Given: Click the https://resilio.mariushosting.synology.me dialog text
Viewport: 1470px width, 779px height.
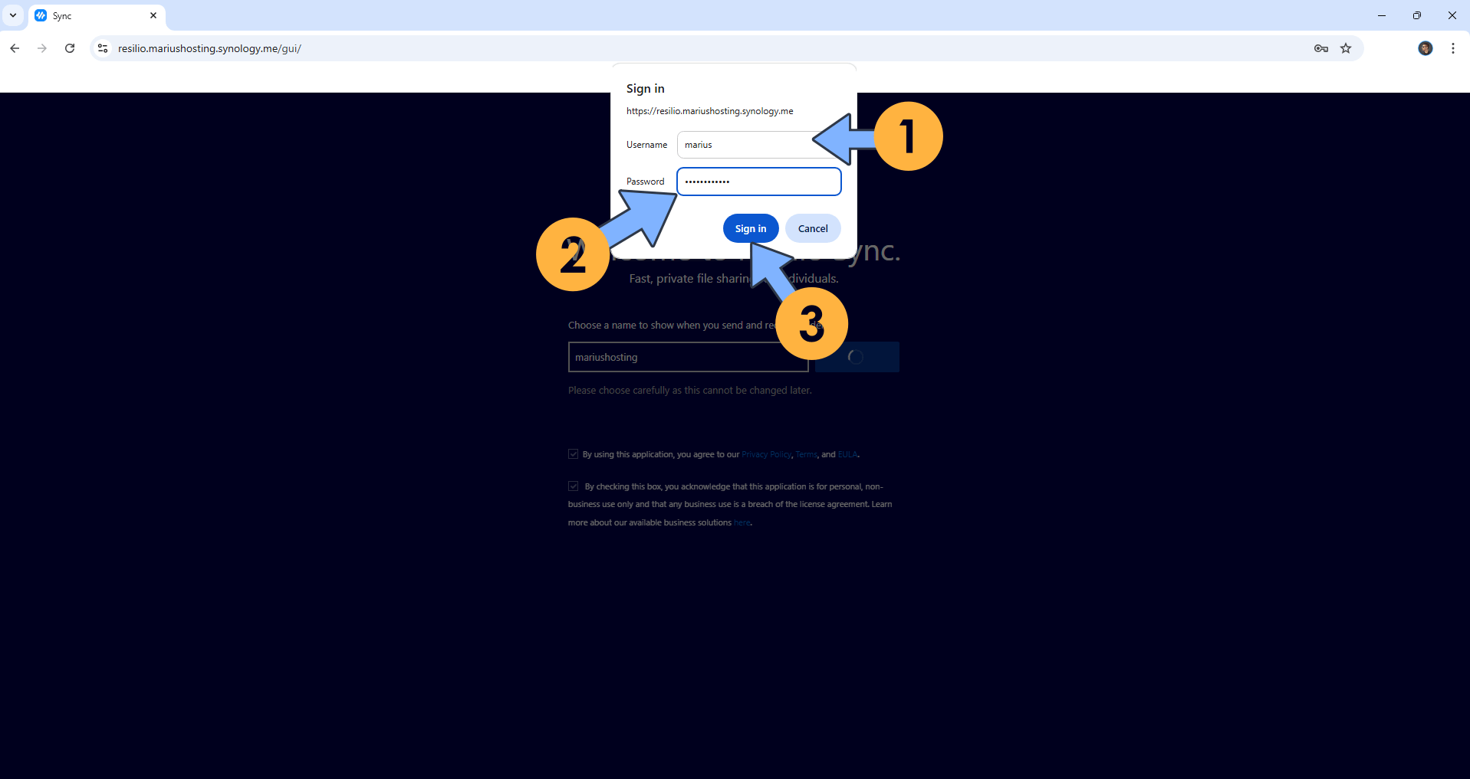Looking at the screenshot, I should 710,111.
